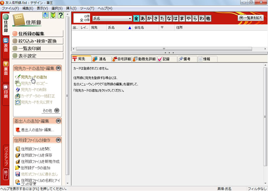Viewport: 268px width, 191px height.
Task: Collapse the 住所録ファイルの操作 section
Action: [58, 140]
